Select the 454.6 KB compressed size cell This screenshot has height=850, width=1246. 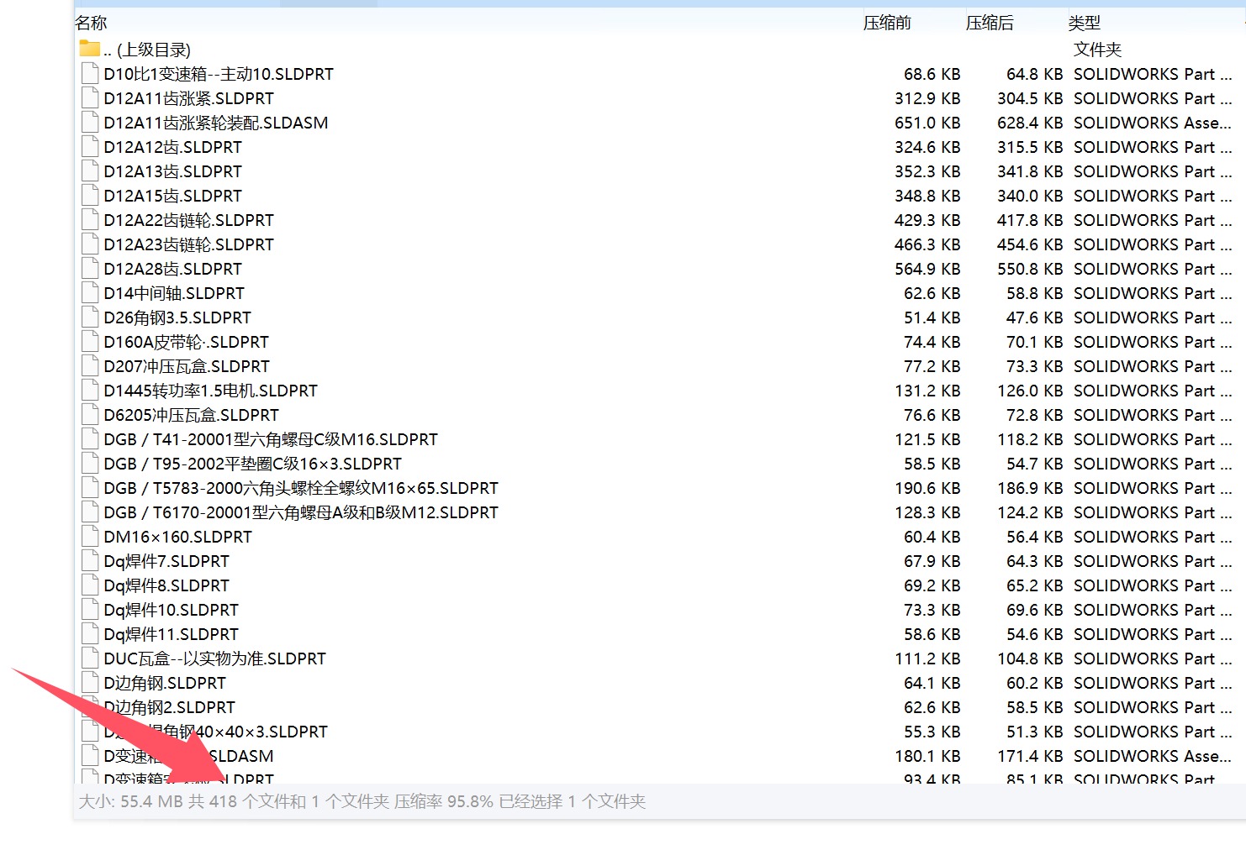point(1030,244)
